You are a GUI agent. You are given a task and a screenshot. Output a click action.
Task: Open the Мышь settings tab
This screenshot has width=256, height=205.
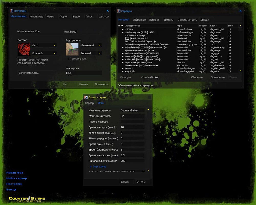[x=50, y=16]
